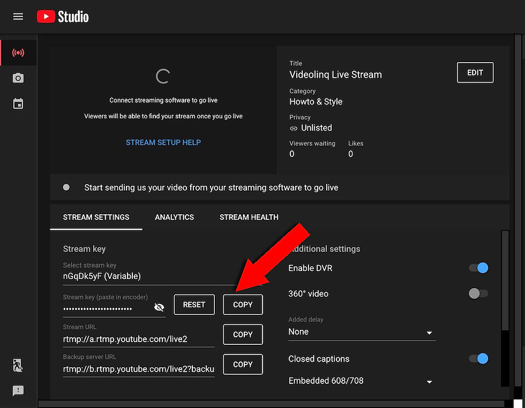Select the Stream (live broadcast) sidebar icon

18,52
